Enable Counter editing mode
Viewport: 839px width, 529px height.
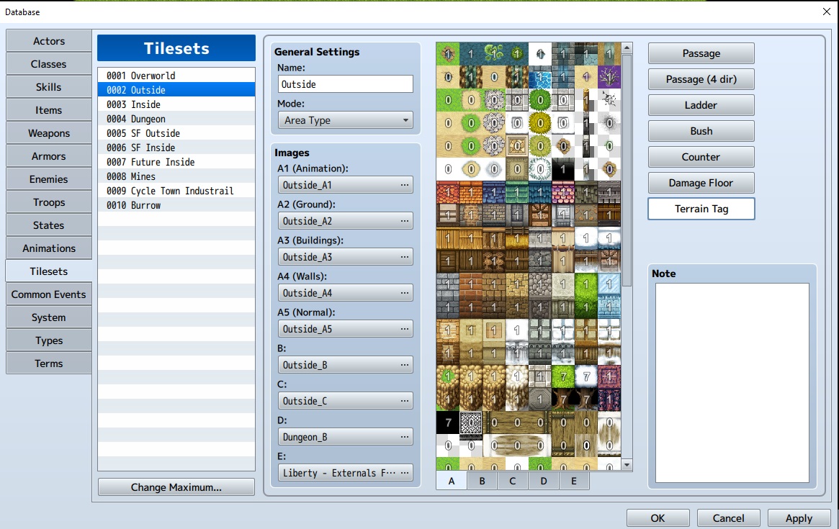pos(701,157)
